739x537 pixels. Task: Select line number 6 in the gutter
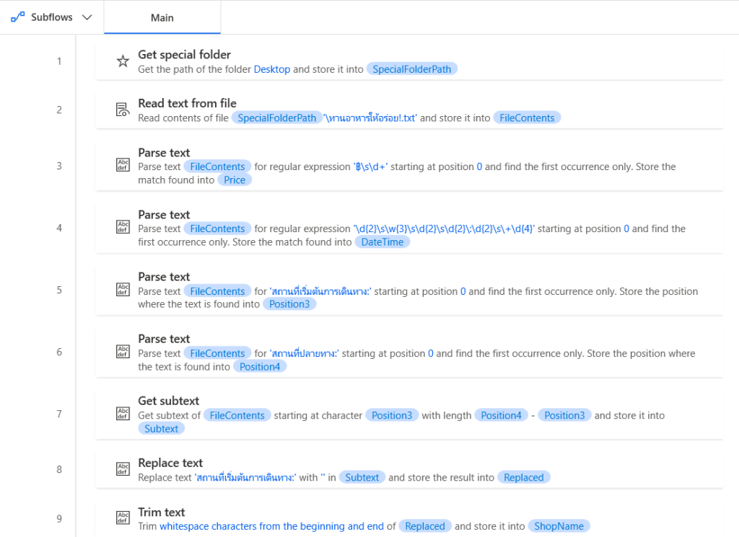59,352
